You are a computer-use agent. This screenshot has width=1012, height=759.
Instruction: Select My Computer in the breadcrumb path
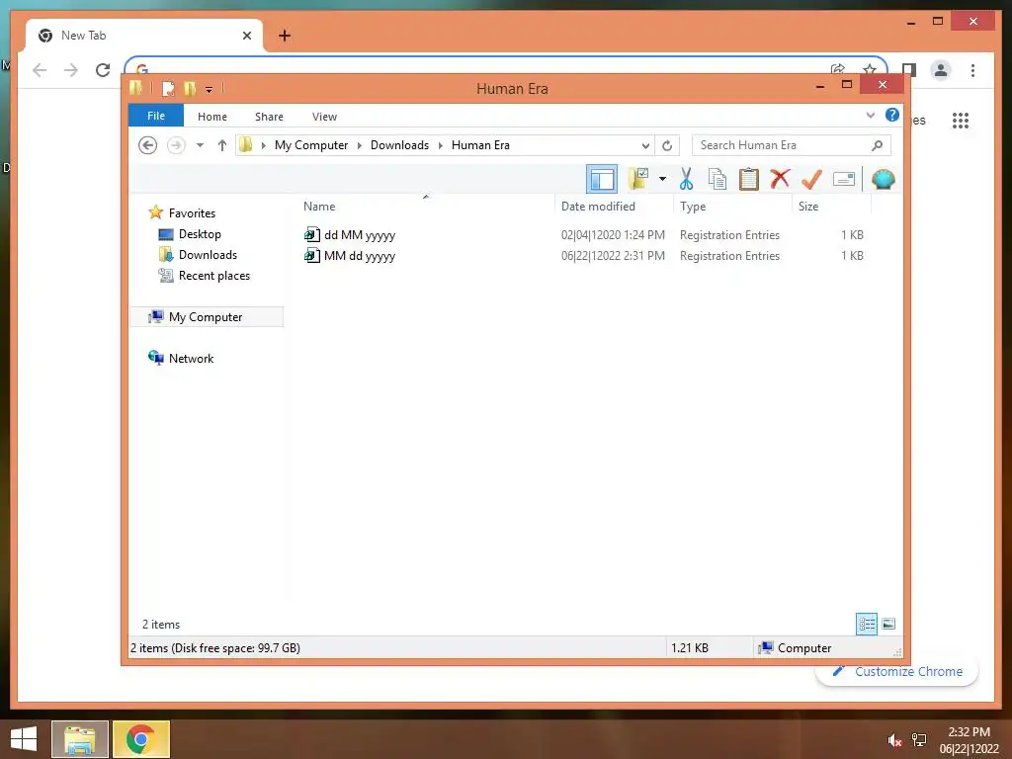point(311,145)
